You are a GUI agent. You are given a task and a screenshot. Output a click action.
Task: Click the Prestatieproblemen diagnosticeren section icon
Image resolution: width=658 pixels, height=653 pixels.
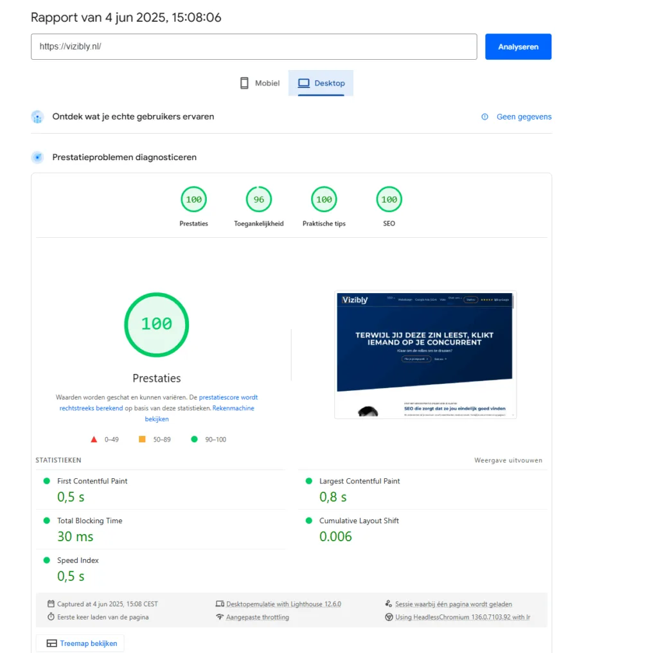click(x=37, y=157)
